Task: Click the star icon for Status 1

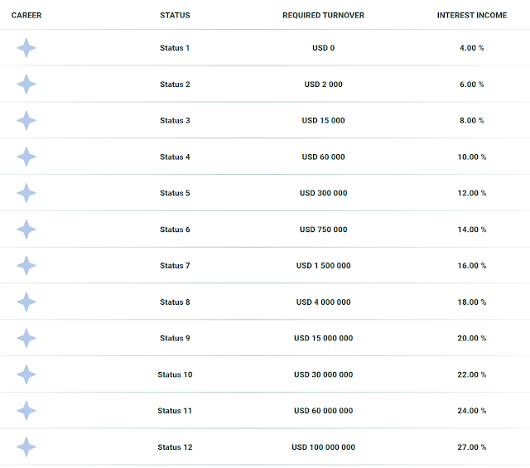Action: click(x=26, y=48)
